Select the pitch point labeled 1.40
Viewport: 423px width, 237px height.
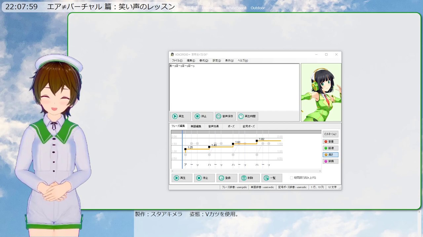(209, 147)
